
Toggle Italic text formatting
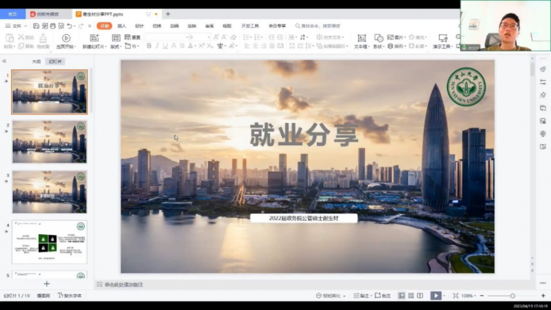tap(156, 46)
